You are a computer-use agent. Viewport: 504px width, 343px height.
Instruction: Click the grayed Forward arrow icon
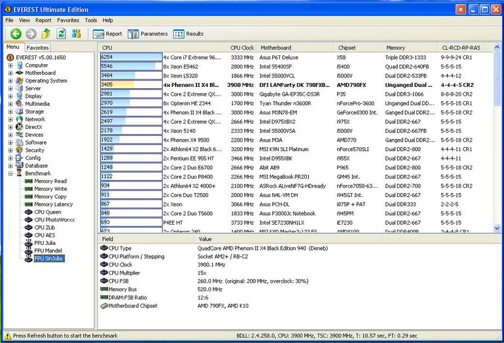[x=31, y=34]
